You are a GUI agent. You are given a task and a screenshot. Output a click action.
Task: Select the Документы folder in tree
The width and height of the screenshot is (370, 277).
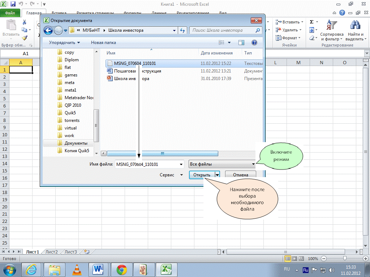(x=76, y=143)
